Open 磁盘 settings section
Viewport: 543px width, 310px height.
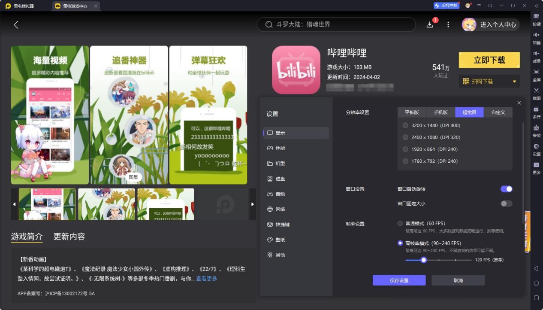(x=296, y=179)
